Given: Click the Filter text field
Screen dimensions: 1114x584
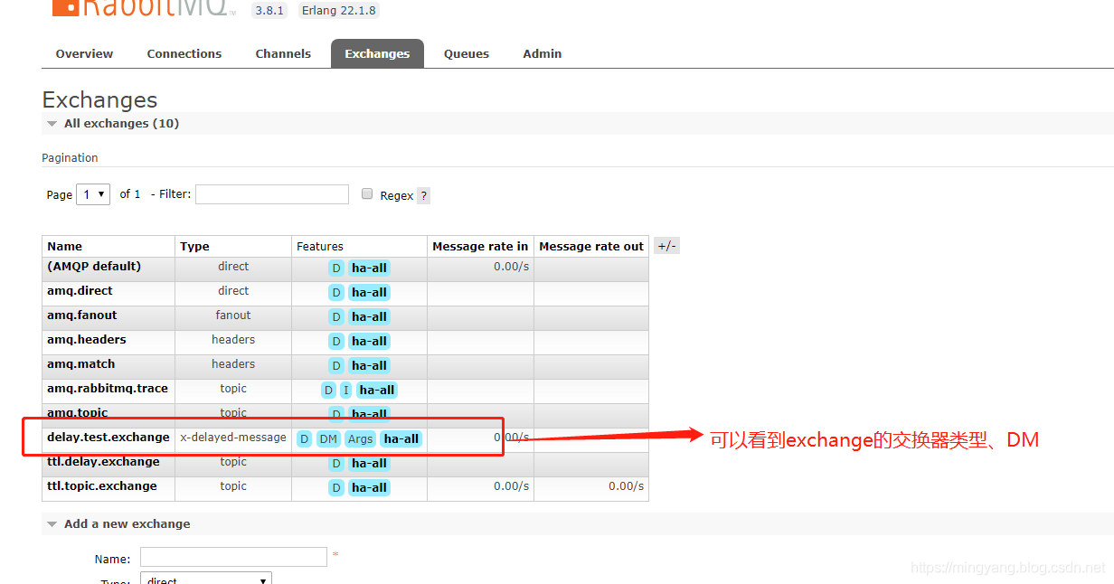Looking at the screenshot, I should click(272, 194).
